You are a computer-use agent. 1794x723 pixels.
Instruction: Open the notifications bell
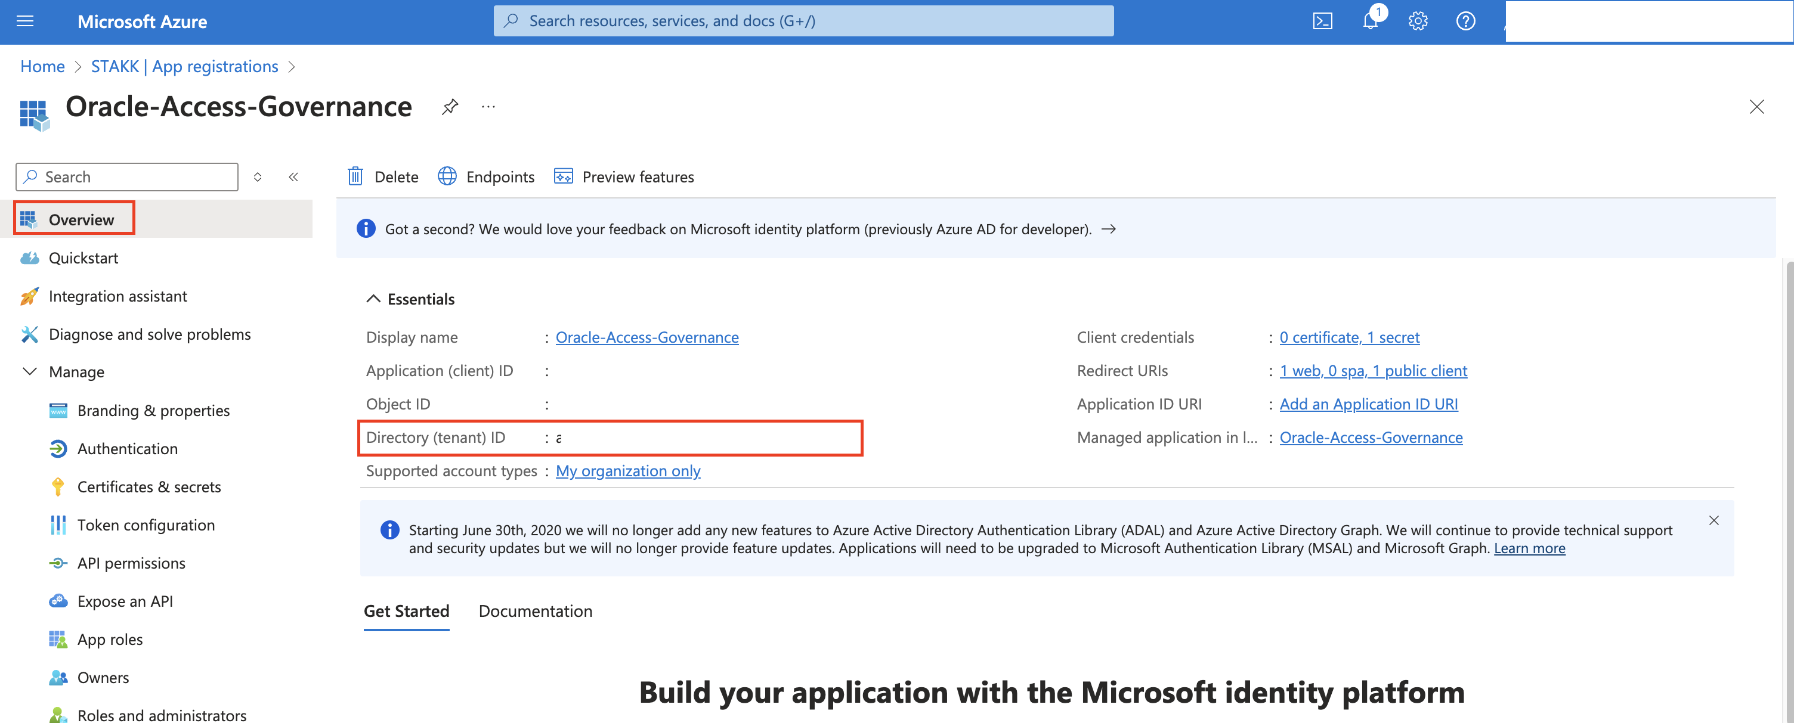coord(1371,21)
